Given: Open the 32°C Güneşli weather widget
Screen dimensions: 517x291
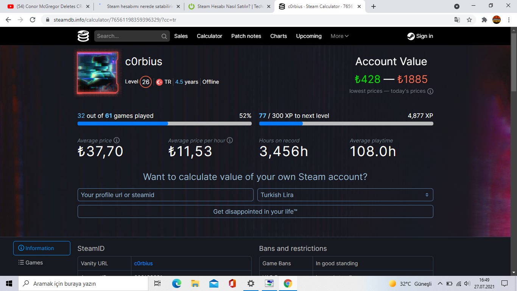Looking at the screenshot, I should 410,283.
